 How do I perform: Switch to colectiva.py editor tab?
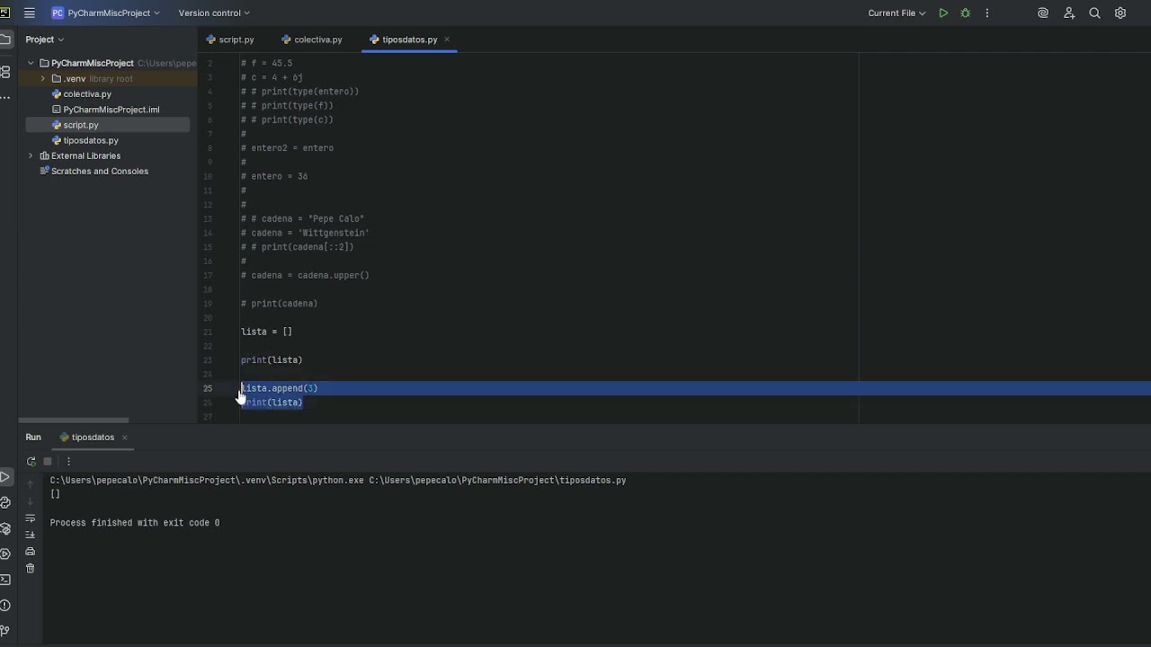pos(312,40)
